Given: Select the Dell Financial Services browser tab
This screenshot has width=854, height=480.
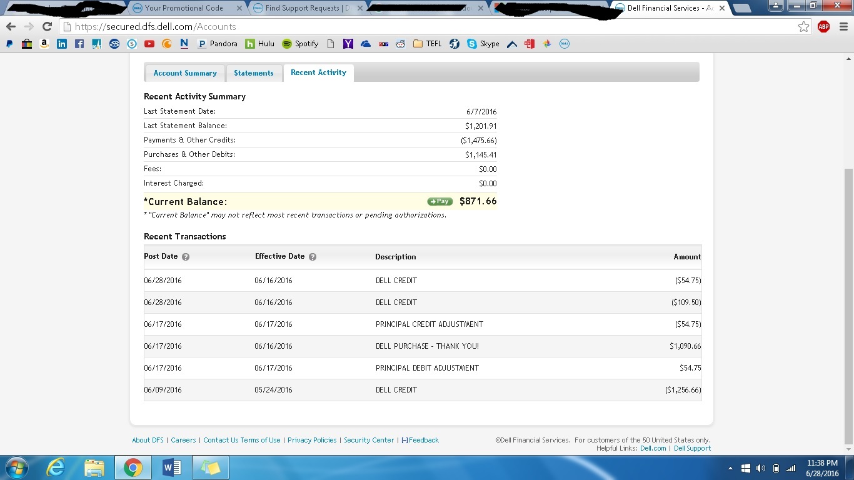Looking at the screenshot, I should pyautogui.click(x=670, y=8).
